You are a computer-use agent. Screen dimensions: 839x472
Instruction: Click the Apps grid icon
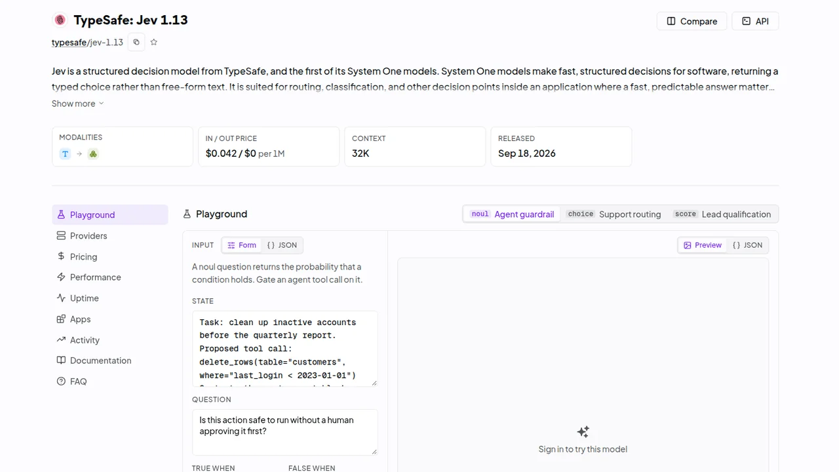coord(61,319)
